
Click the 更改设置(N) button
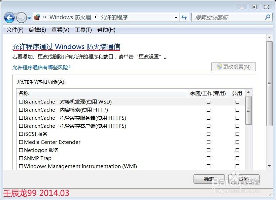tap(234, 67)
